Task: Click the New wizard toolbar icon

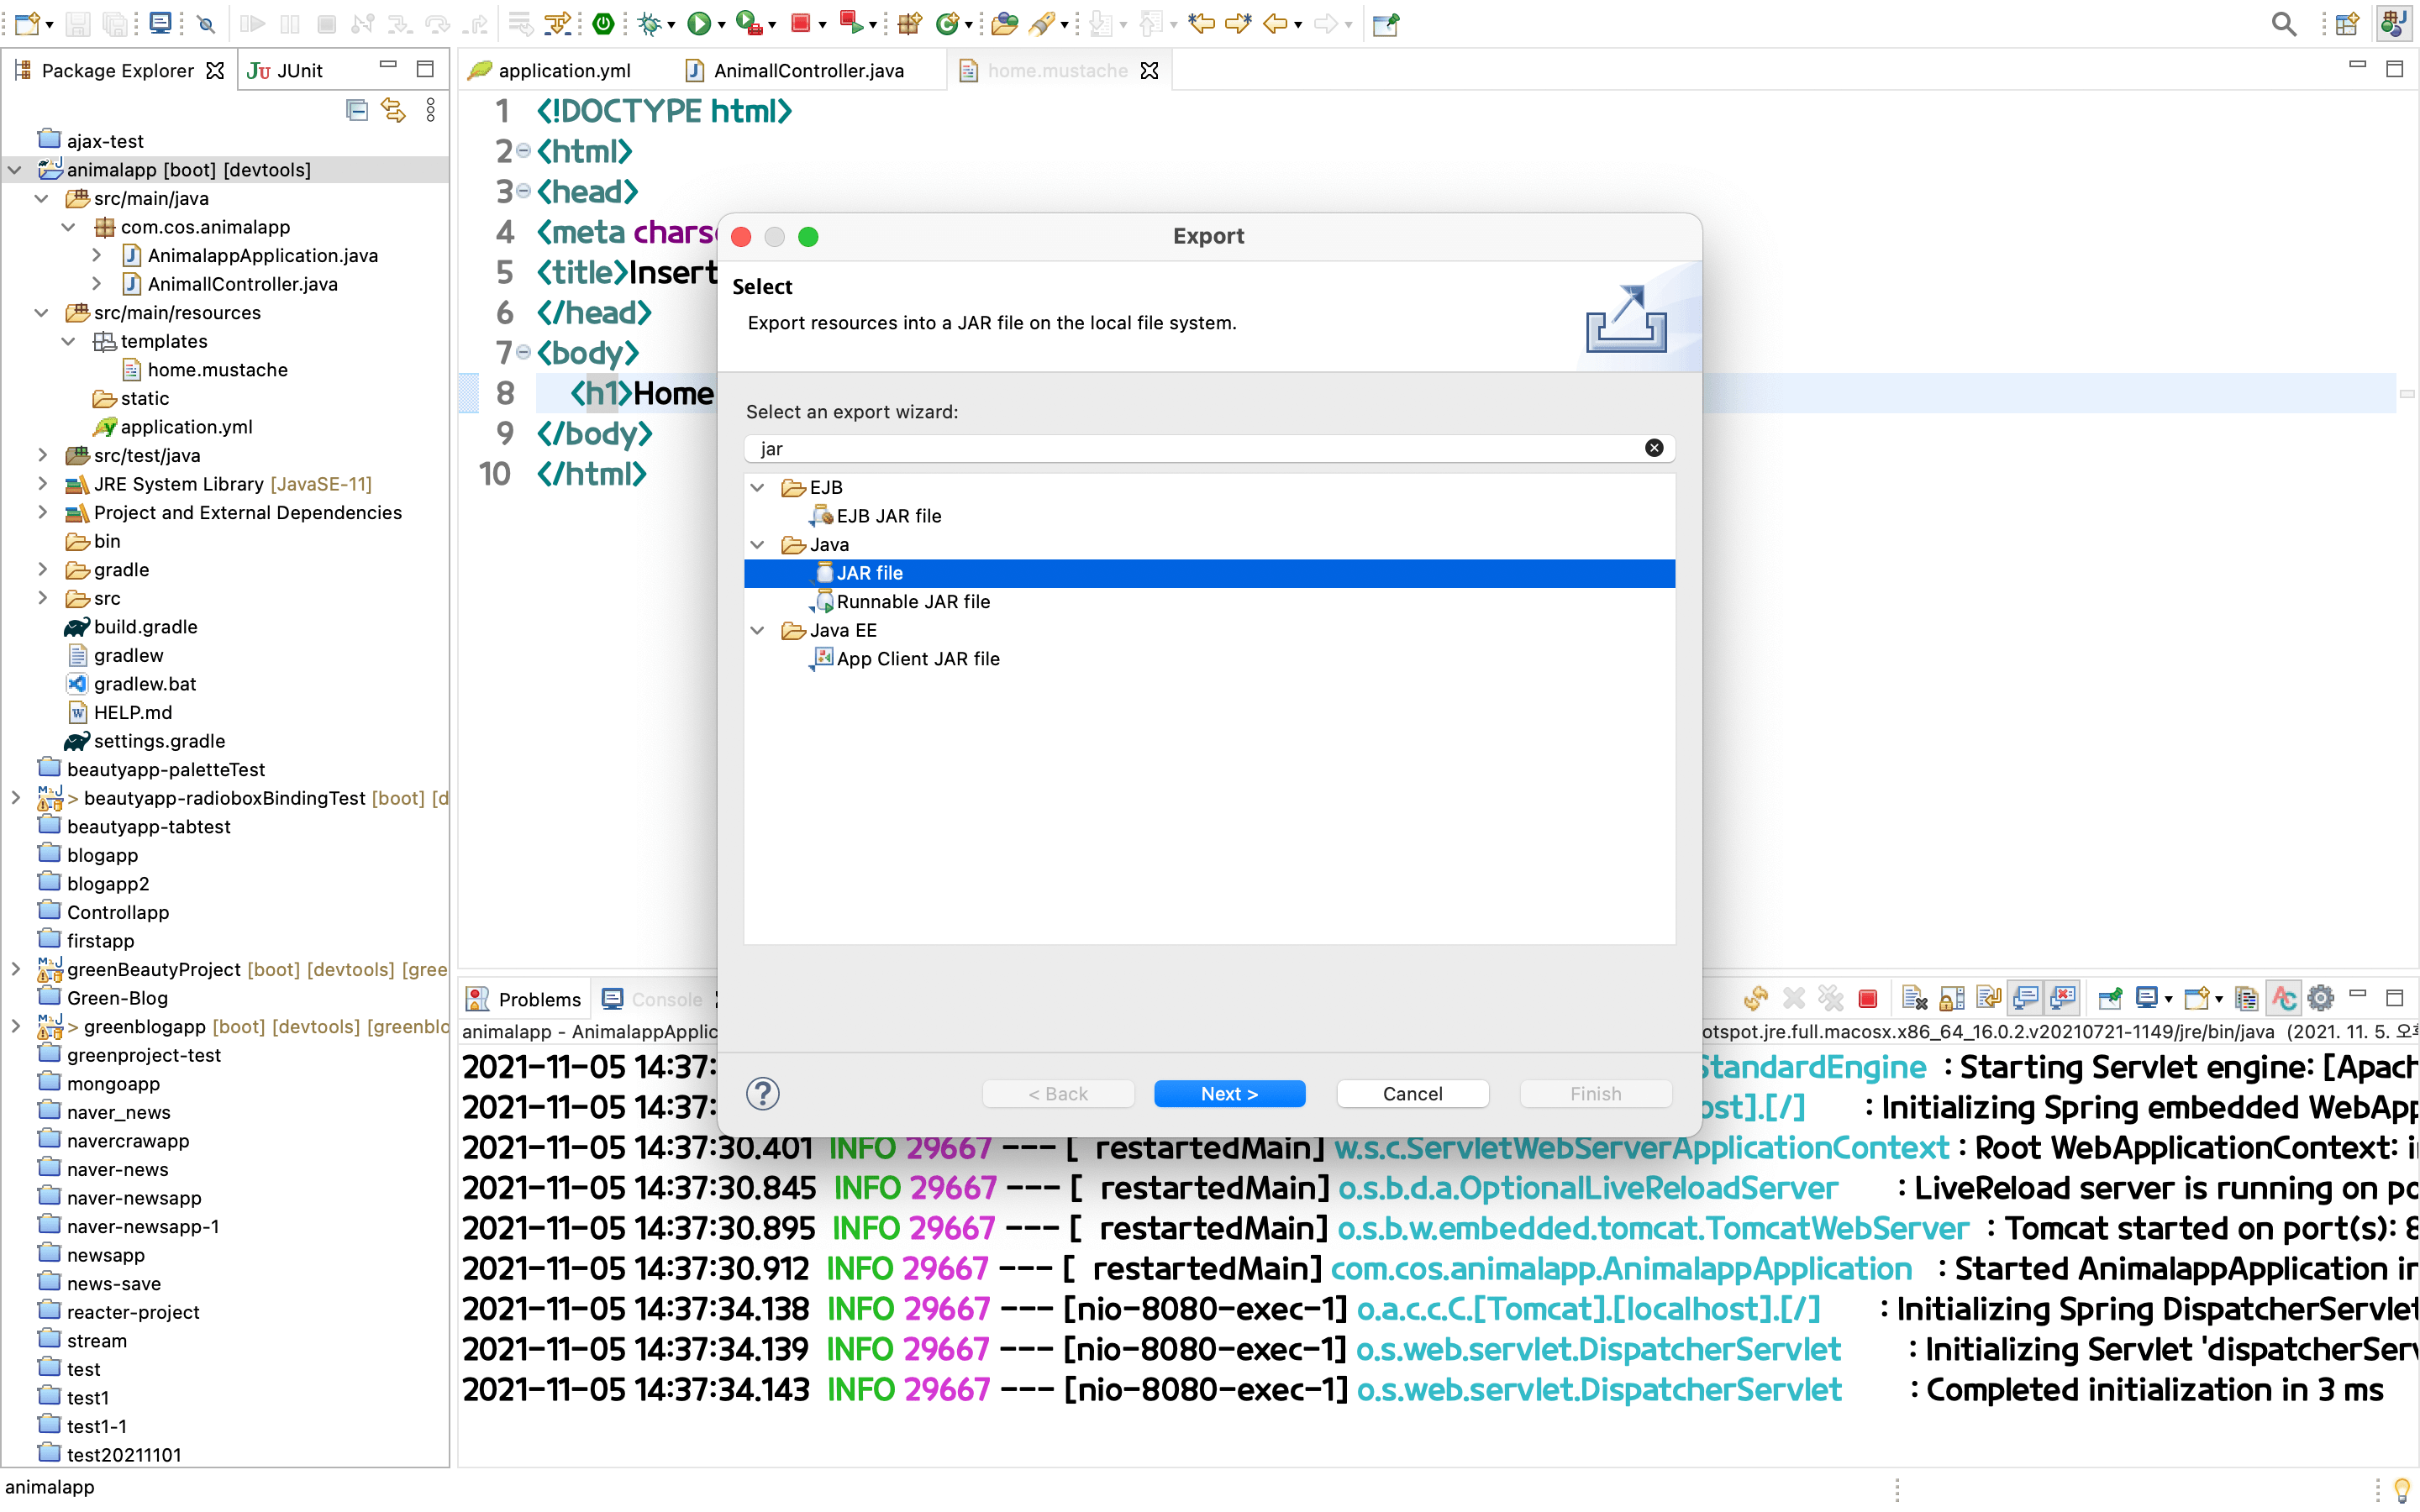Action: pos(27,23)
